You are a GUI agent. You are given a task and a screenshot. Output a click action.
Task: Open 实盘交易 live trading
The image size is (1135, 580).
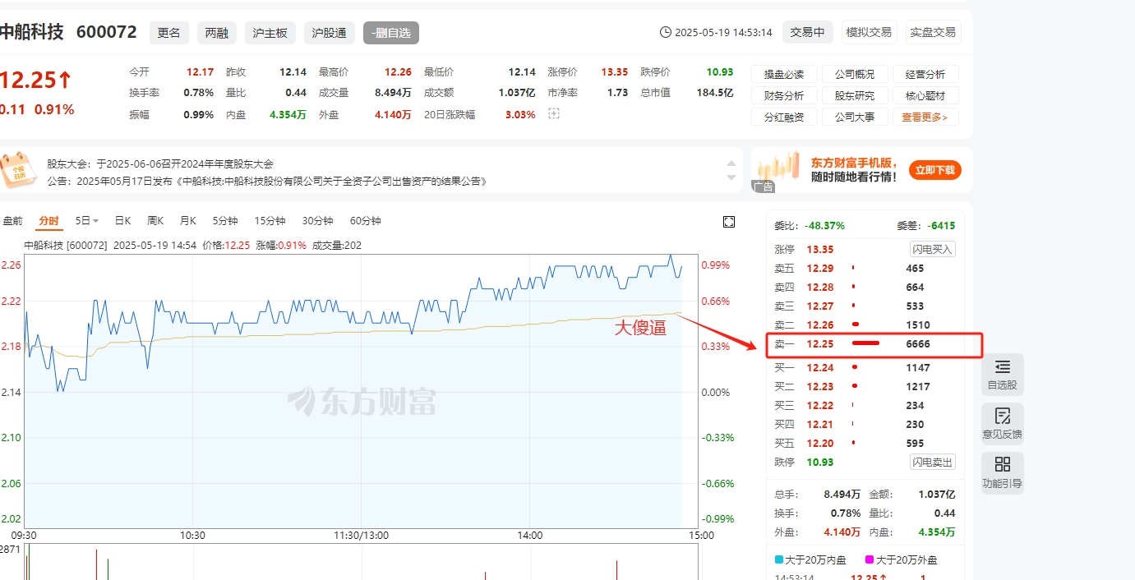pos(934,32)
